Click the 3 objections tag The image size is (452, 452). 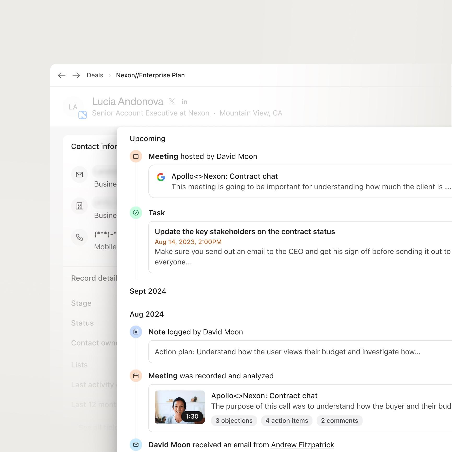[x=234, y=421]
